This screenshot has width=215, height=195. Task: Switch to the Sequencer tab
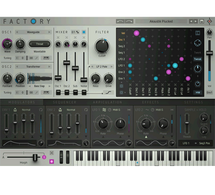[65, 102]
